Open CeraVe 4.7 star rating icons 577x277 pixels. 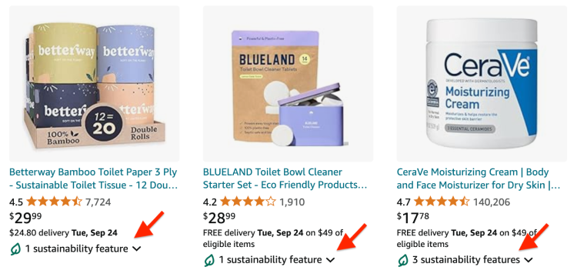(x=442, y=202)
